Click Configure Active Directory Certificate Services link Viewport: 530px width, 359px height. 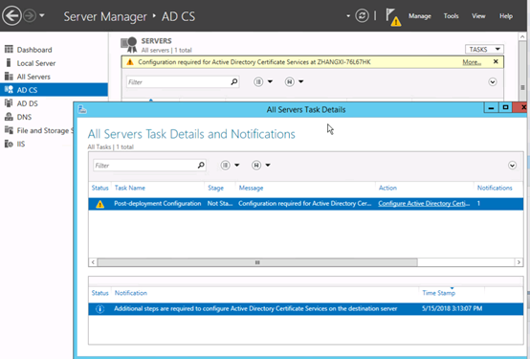(424, 203)
